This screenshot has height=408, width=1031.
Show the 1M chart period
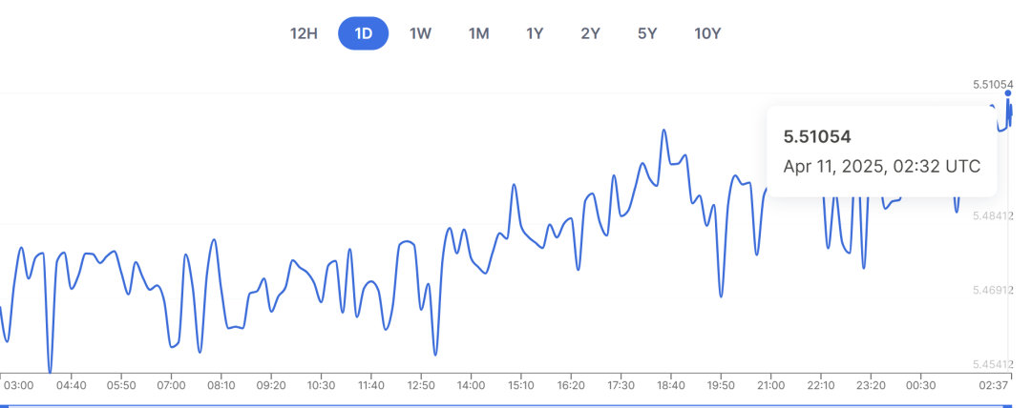point(478,33)
